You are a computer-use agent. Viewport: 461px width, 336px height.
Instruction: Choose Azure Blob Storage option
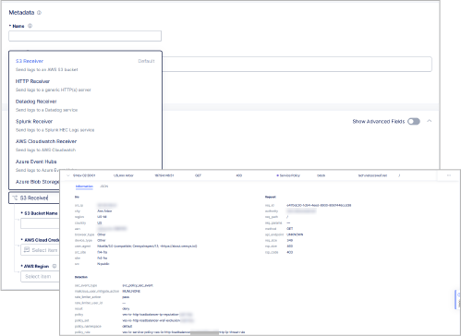pyautogui.click(x=37, y=182)
